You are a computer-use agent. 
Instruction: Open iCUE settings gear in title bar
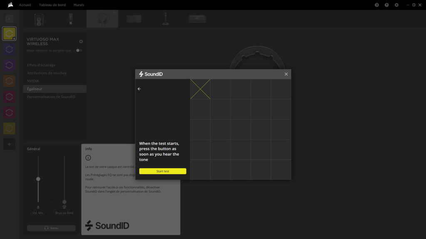pyautogui.click(x=396, y=5)
